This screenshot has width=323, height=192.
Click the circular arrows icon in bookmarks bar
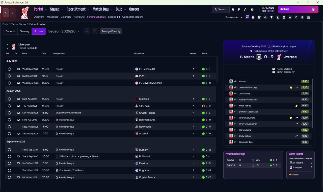point(296,17)
